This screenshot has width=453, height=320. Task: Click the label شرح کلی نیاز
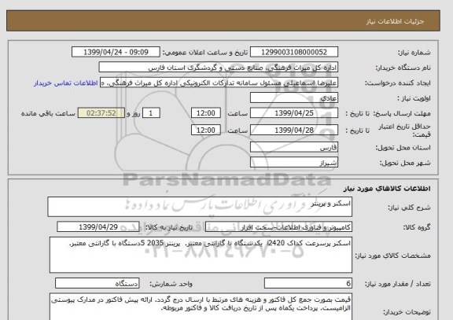pos(409,208)
